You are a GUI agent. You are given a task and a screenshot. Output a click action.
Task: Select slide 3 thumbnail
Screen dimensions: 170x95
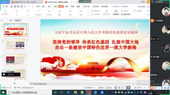[15, 60]
